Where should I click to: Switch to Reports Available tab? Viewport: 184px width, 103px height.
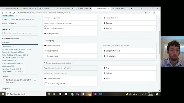pos(28,9)
